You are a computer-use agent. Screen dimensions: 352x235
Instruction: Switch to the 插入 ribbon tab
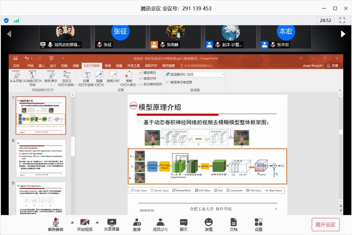click(x=42, y=66)
